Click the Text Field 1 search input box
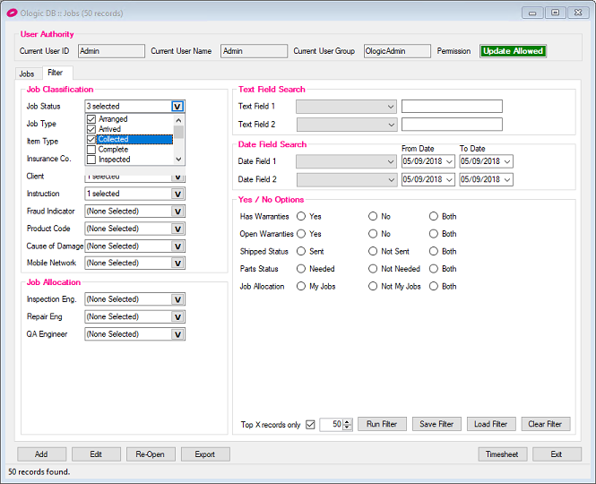The width and height of the screenshot is (596, 484). pos(452,107)
